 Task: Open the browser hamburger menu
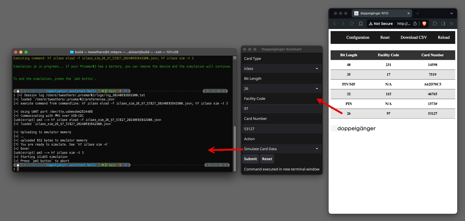tap(452, 24)
